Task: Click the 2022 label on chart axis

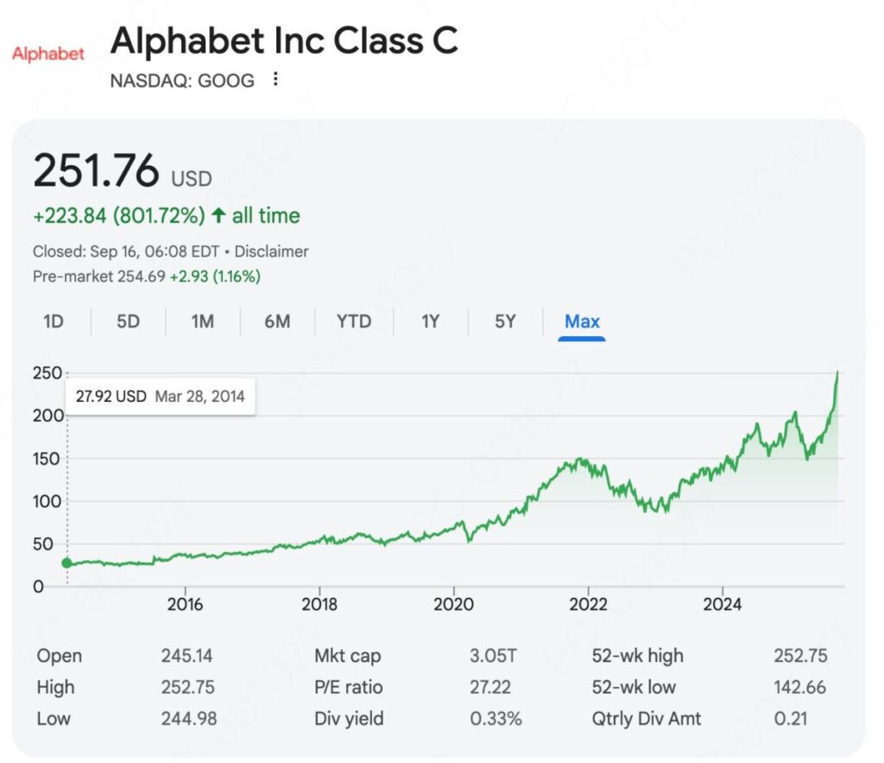Action: click(589, 604)
